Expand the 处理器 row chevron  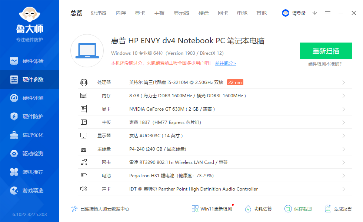344,83
